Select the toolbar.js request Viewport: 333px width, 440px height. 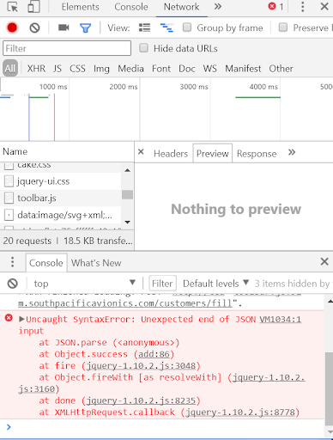[60, 198]
